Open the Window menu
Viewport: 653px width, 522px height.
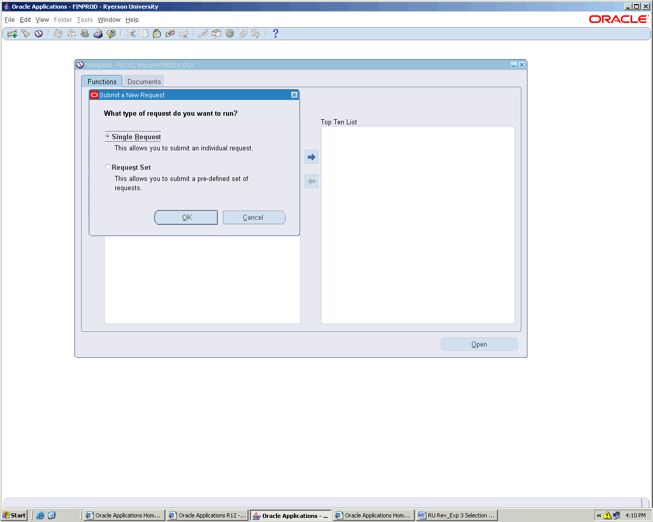pyautogui.click(x=109, y=20)
